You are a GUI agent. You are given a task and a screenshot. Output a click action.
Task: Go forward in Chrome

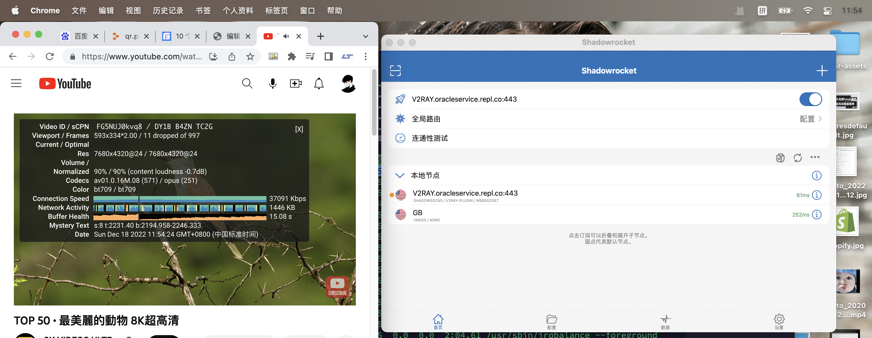(x=31, y=56)
